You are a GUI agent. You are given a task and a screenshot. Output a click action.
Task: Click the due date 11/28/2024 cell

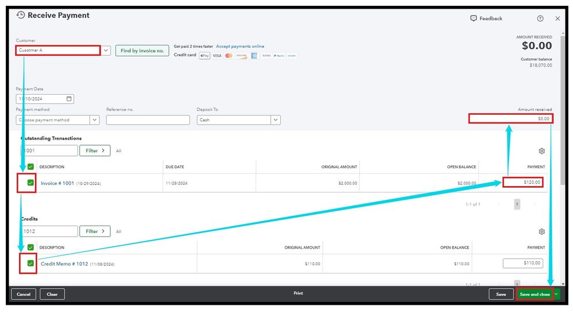tap(176, 183)
